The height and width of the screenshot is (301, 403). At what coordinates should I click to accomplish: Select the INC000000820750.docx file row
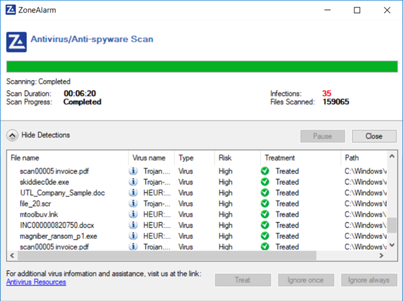[197, 225]
